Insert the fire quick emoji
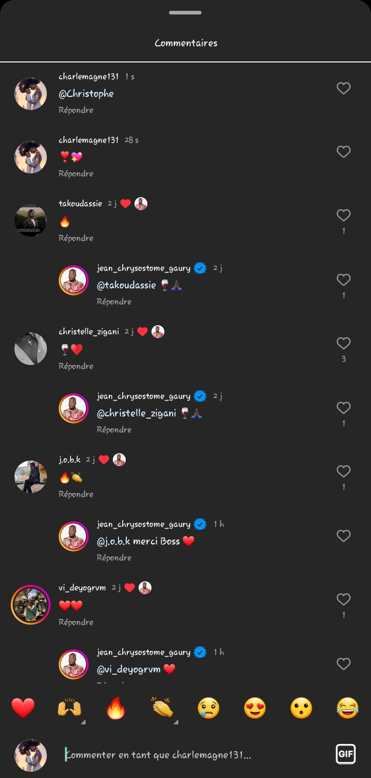Image resolution: width=371 pixels, height=778 pixels. point(115,708)
